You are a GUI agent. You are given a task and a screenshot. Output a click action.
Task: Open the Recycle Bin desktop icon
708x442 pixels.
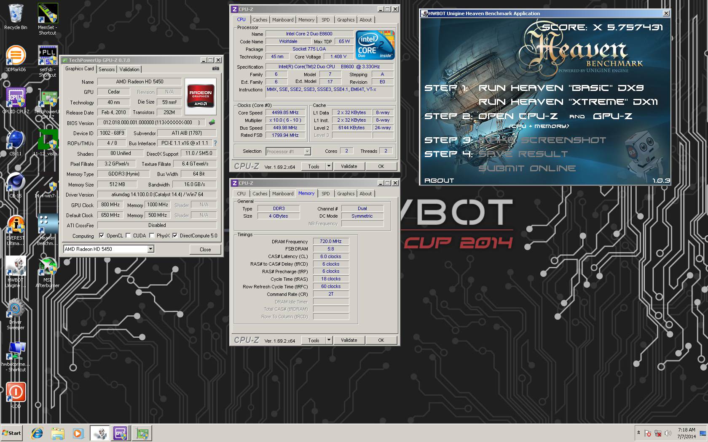pyautogui.click(x=16, y=17)
